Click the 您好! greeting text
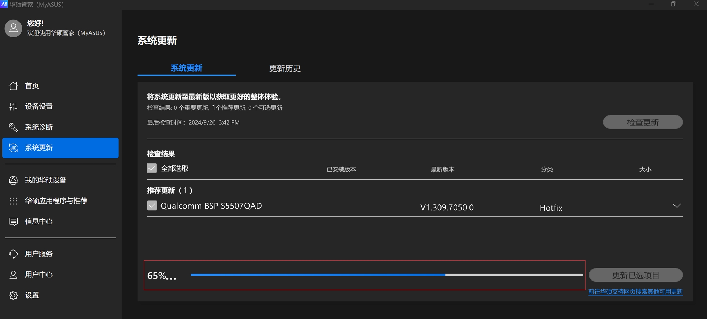This screenshot has width=707, height=319. pos(35,23)
